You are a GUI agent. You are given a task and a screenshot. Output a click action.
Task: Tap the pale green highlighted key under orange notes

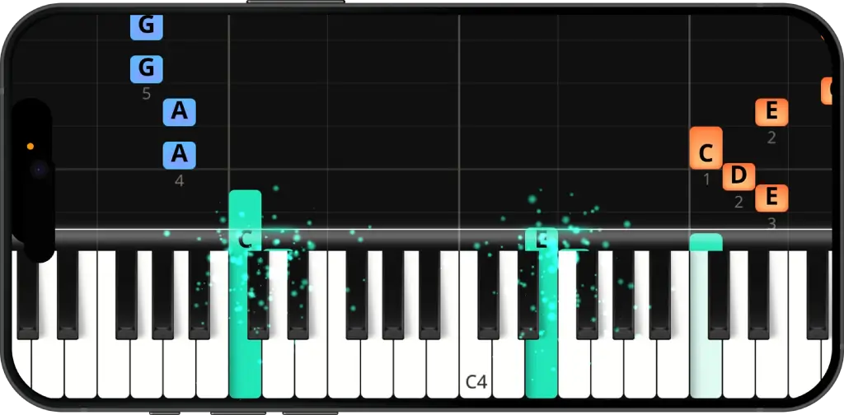(x=706, y=371)
